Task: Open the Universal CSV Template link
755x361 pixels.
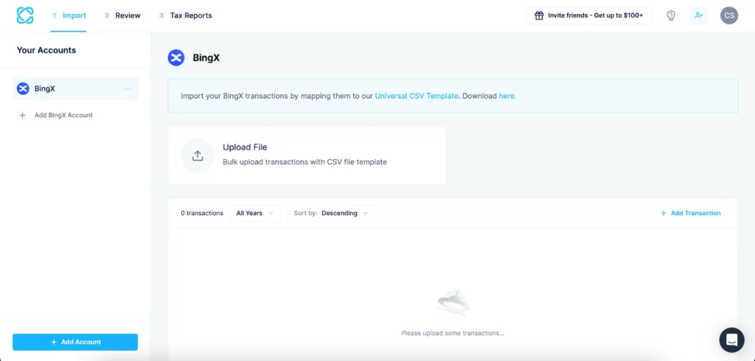Action: [x=417, y=96]
